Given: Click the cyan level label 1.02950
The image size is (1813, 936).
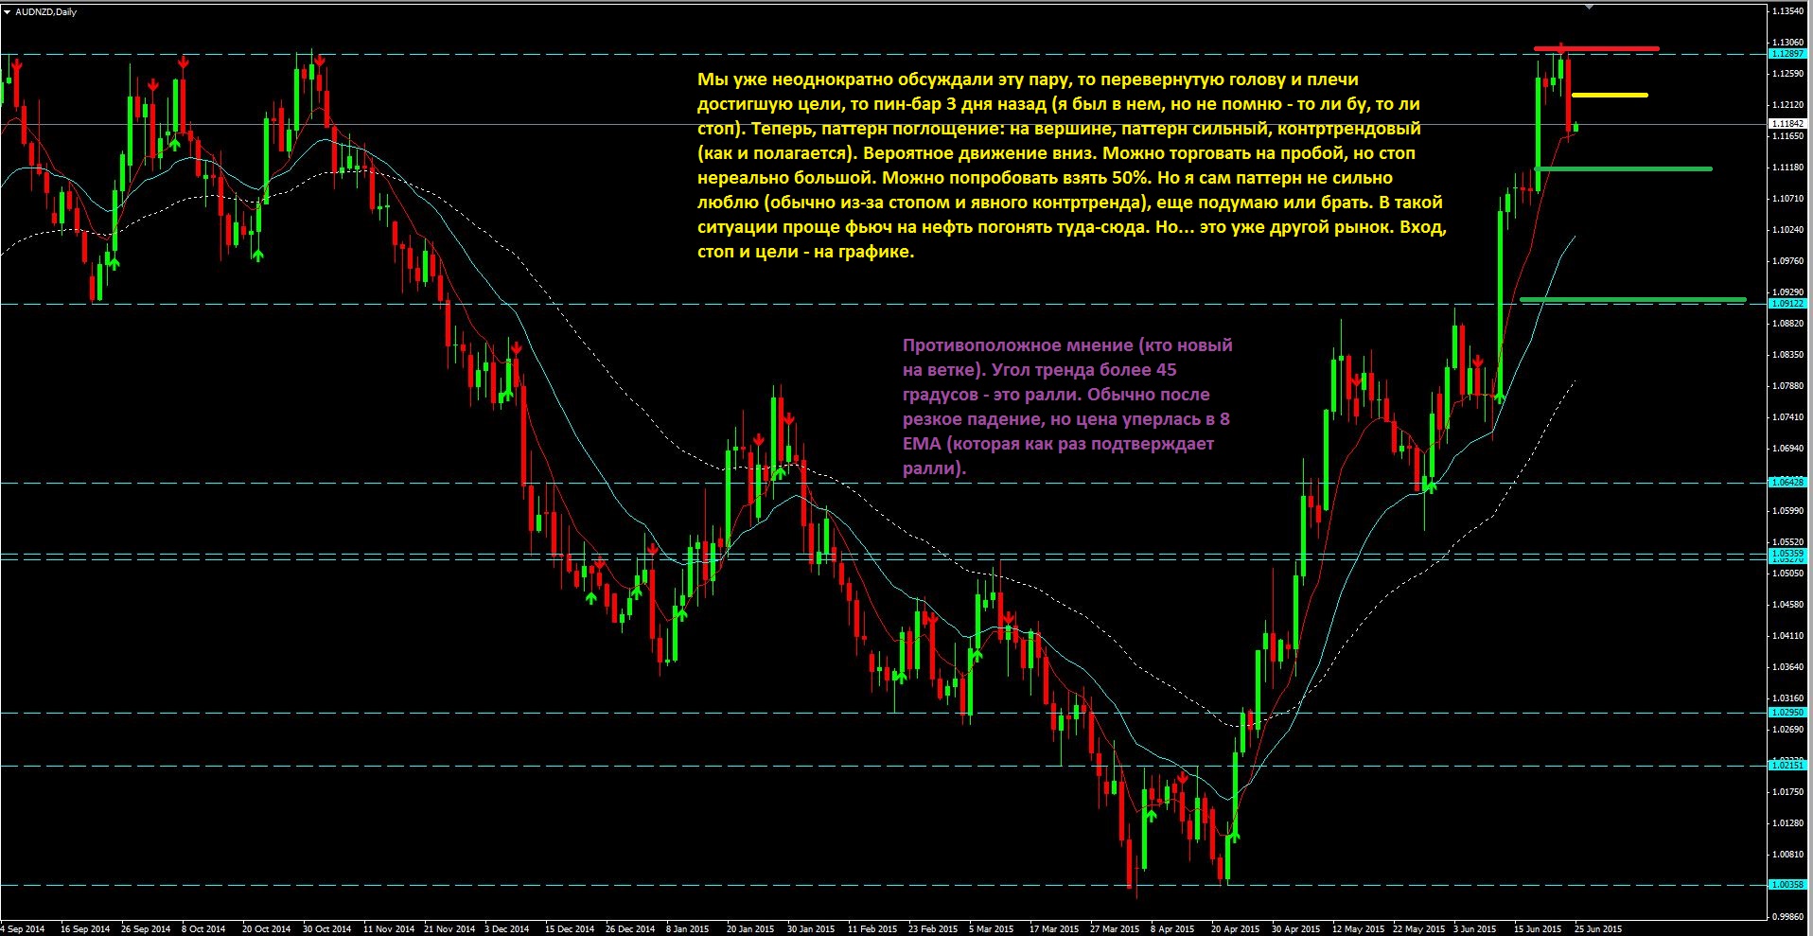Looking at the screenshot, I should 1787,713.
